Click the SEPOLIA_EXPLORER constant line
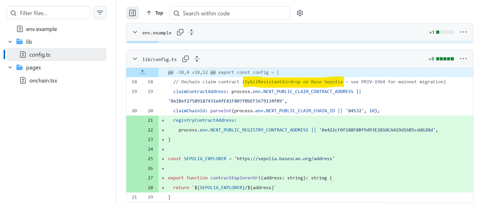The height and width of the screenshot is (205, 477). click(x=251, y=159)
